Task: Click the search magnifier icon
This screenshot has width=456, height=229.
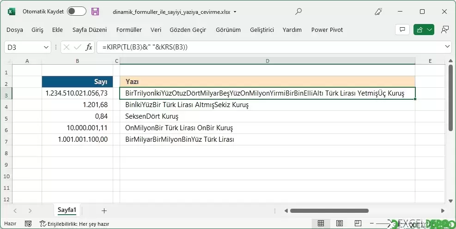Action: pyautogui.click(x=298, y=12)
